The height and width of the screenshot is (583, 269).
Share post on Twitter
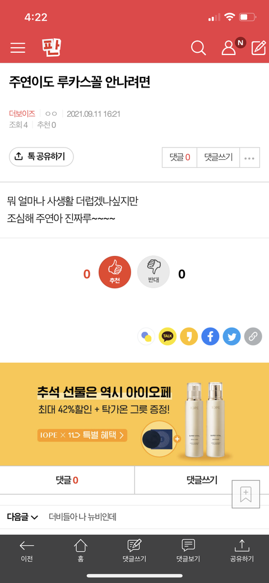point(232,337)
